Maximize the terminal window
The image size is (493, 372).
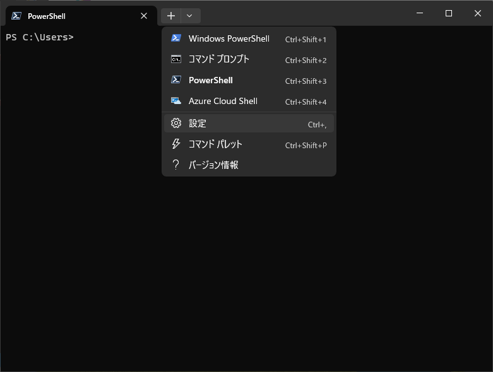(449, 13)
